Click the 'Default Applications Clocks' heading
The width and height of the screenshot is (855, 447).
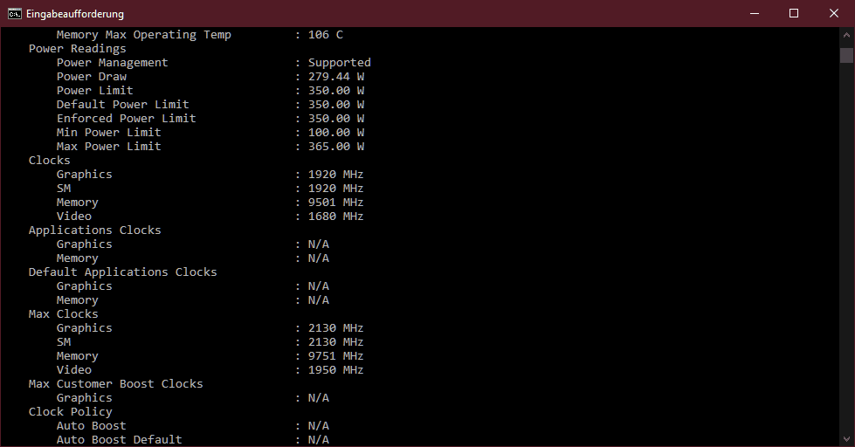122,272
